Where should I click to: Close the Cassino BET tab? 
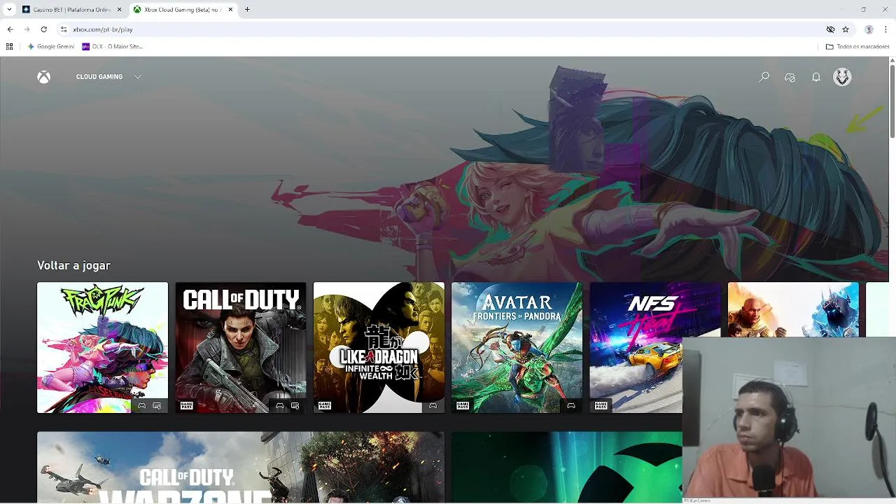(x=119, y=10)
